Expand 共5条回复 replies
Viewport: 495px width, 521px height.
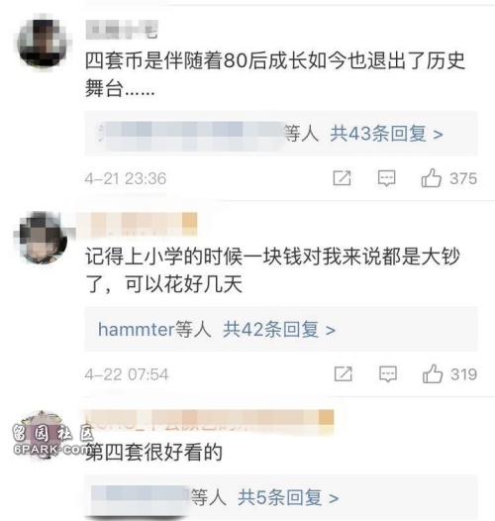coord(288,498)
